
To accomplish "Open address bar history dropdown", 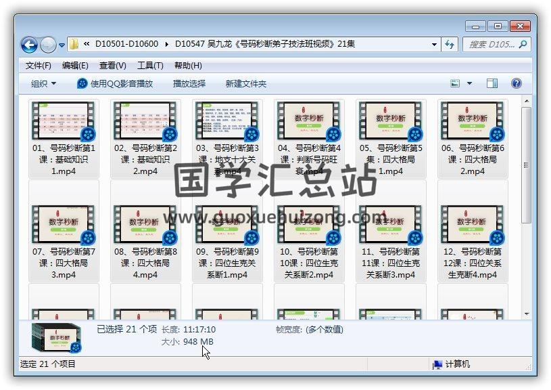I will coord(434,45).
